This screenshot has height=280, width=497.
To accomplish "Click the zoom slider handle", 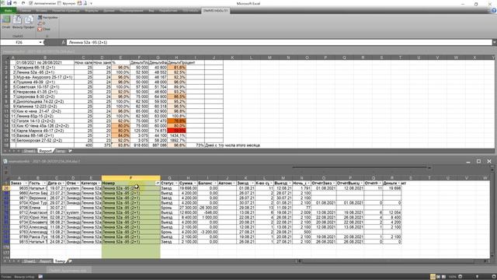I will (477, 277).
